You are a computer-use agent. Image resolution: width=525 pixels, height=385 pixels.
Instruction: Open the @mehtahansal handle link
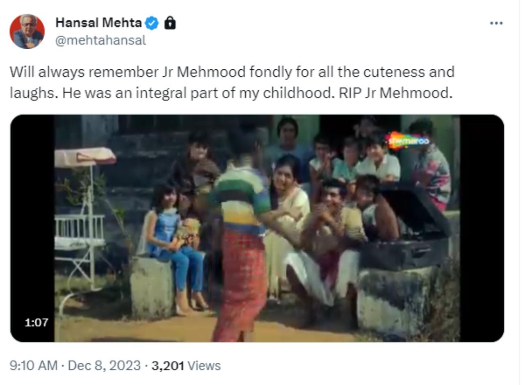(100, 41)
